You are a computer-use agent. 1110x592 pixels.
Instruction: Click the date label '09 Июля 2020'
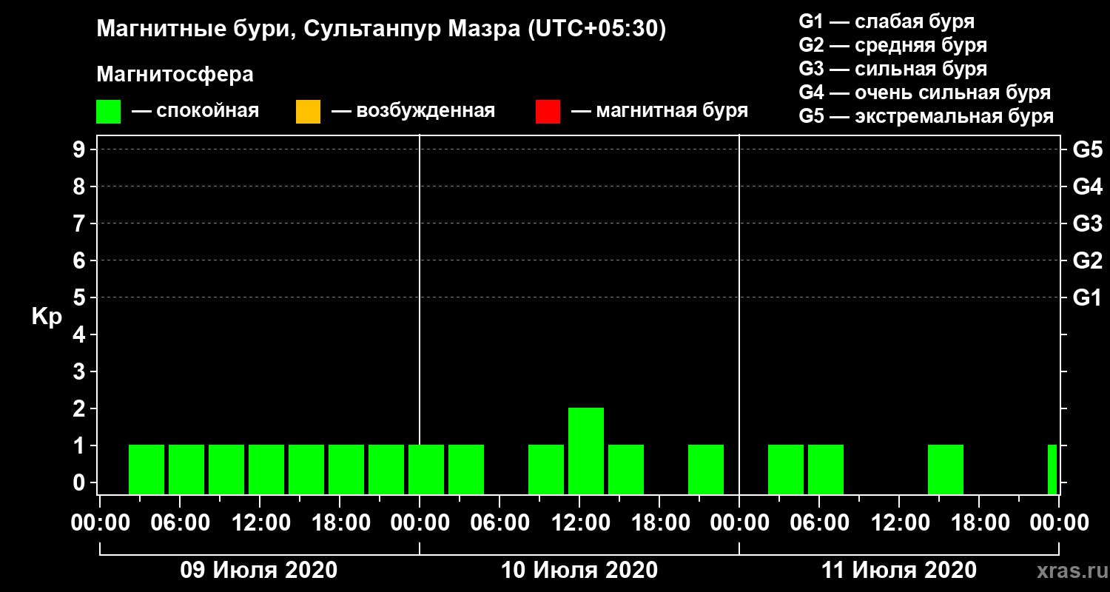259,571
